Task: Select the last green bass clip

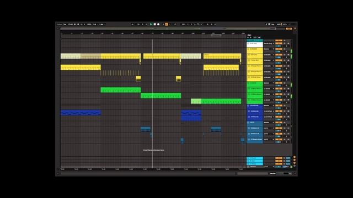Action: click(x=216, y=101)
